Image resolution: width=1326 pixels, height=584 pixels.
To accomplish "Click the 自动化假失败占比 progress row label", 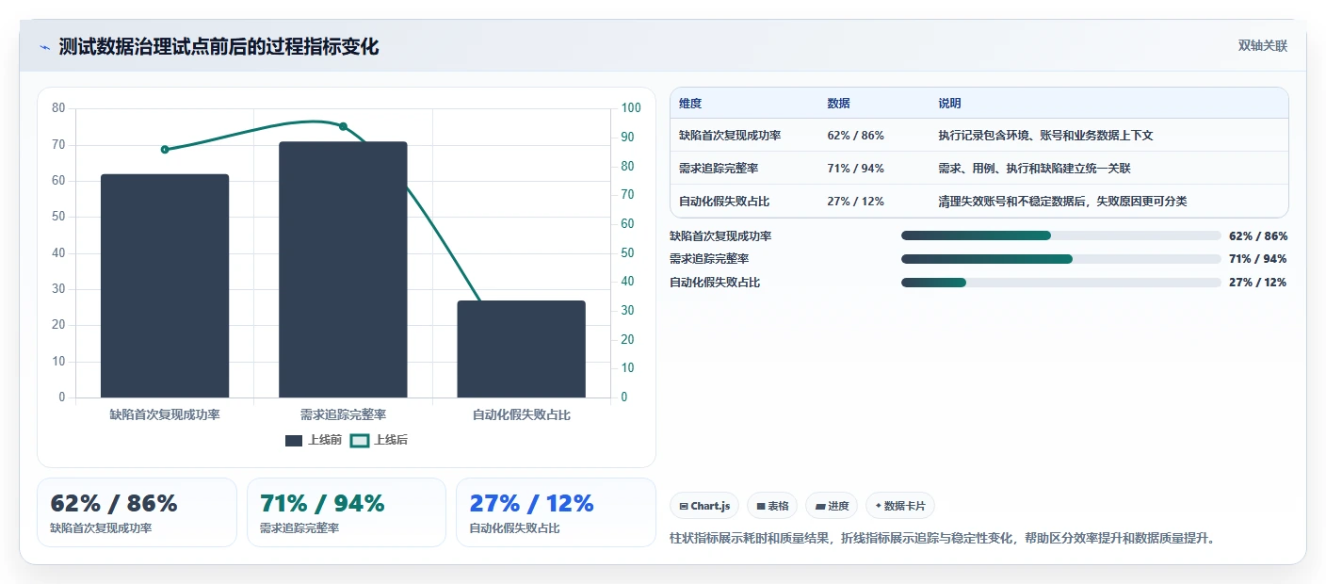I will (x=715, y=283).
